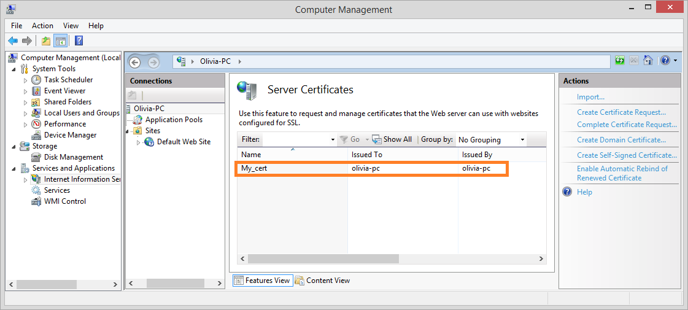Screen dimensions: 688x310
Task: Click the IIS navigation home icon
Action: pos(647,61)
